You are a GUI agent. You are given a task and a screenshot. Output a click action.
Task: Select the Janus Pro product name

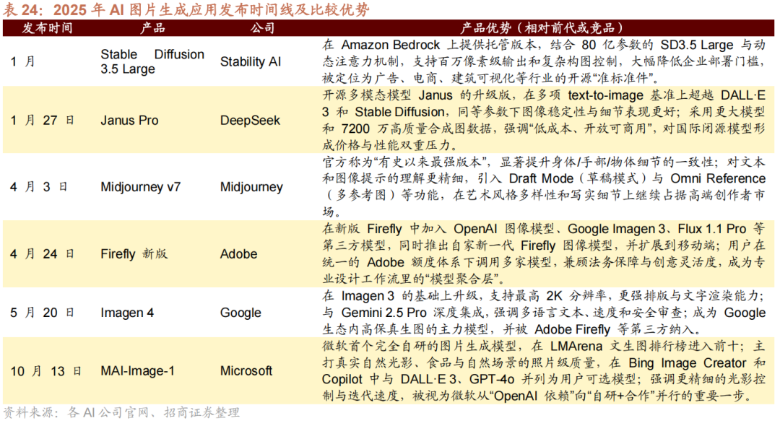[x=129, y=121]
